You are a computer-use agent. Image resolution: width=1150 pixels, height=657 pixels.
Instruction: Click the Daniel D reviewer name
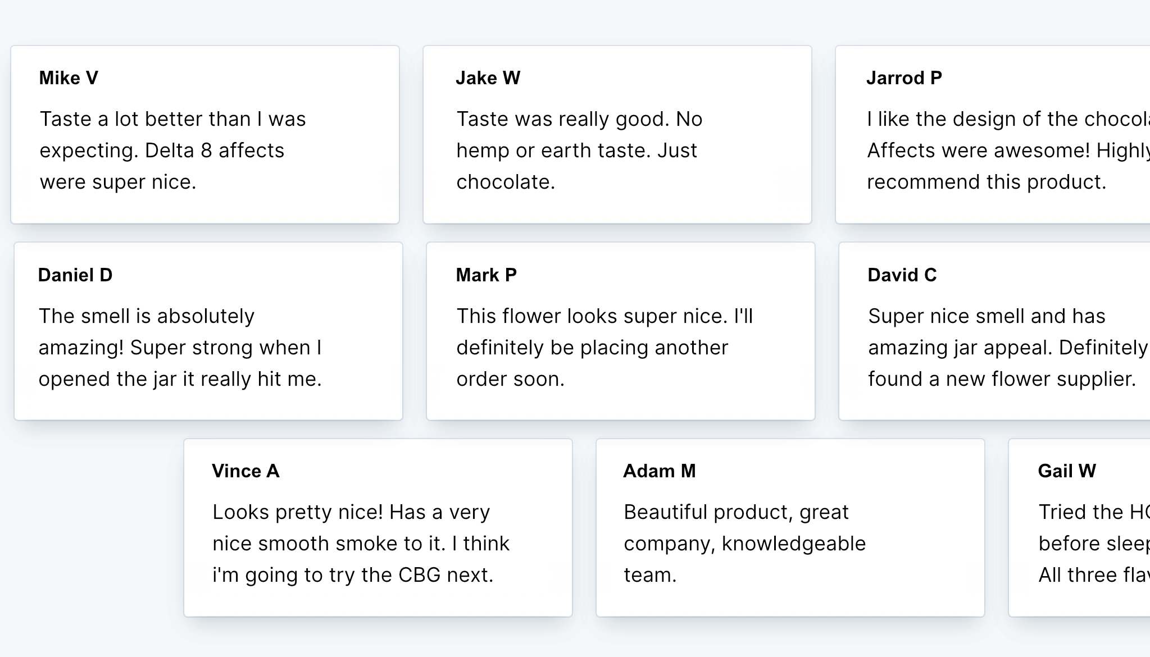pyautogui.click(x=75, y=275)
